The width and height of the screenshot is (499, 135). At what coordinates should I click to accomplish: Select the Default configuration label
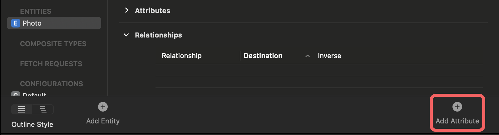(x=34, y=94)
